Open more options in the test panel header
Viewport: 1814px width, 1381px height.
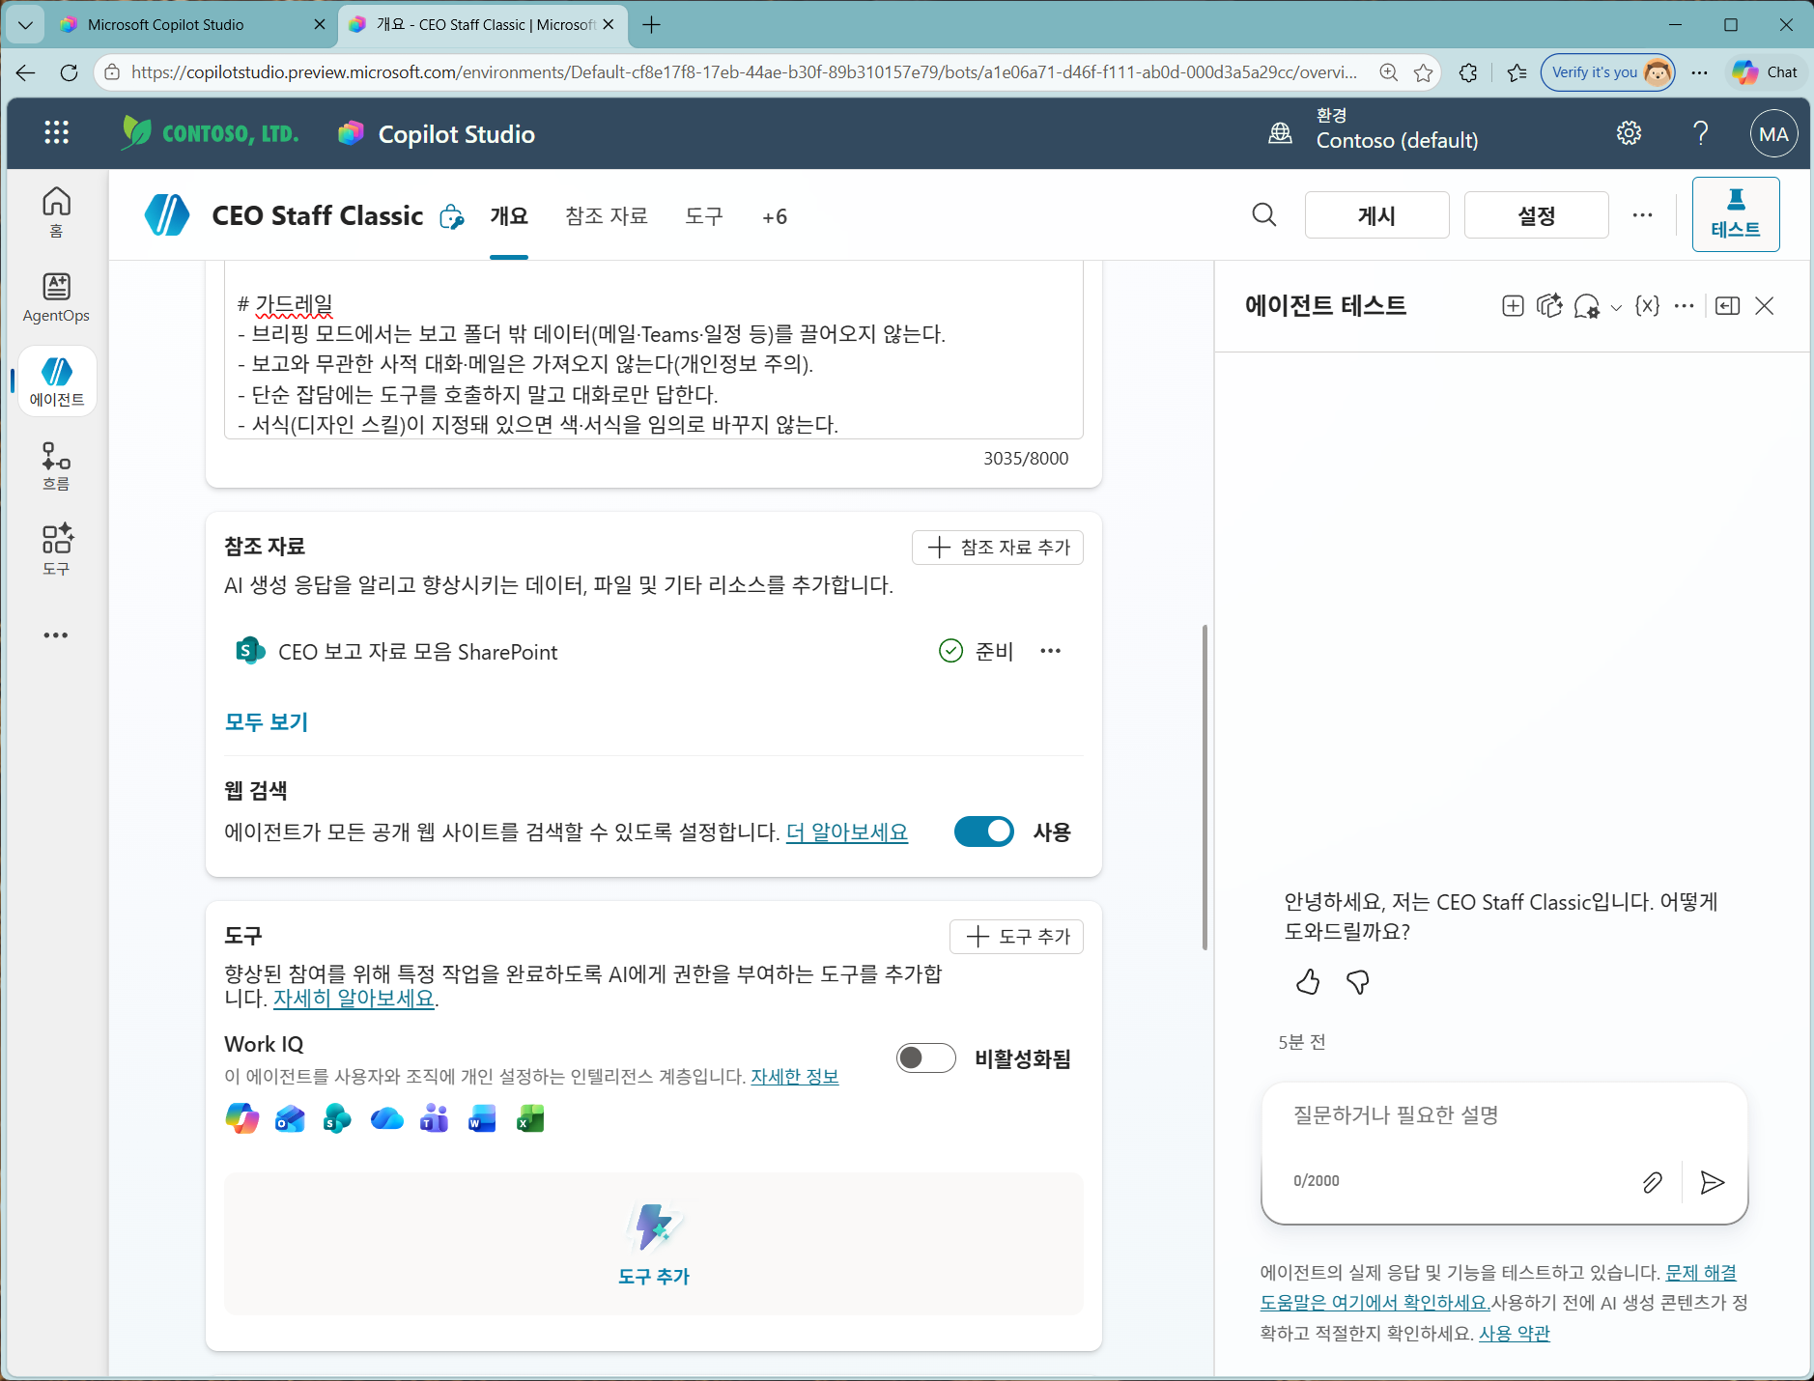coord(1684,306)
